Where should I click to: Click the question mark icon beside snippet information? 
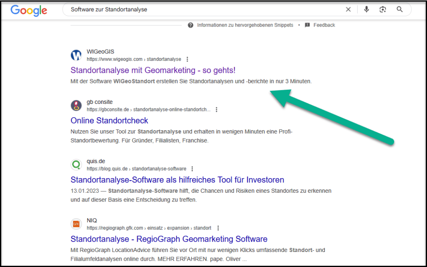tap(191, 25)
